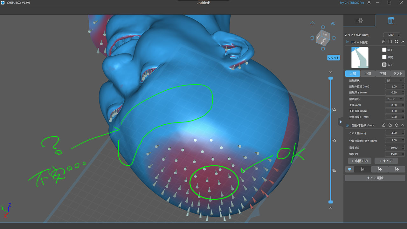This screenshot has width=407, height=229.
Task: Reset support settings (サポート設定) refresh icon
Action: tap(397, 42)
